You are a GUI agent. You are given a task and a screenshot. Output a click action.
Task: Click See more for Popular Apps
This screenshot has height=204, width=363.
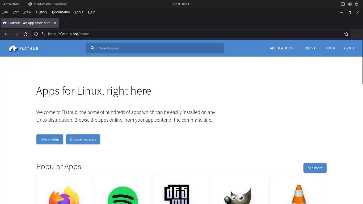[315, 168]
